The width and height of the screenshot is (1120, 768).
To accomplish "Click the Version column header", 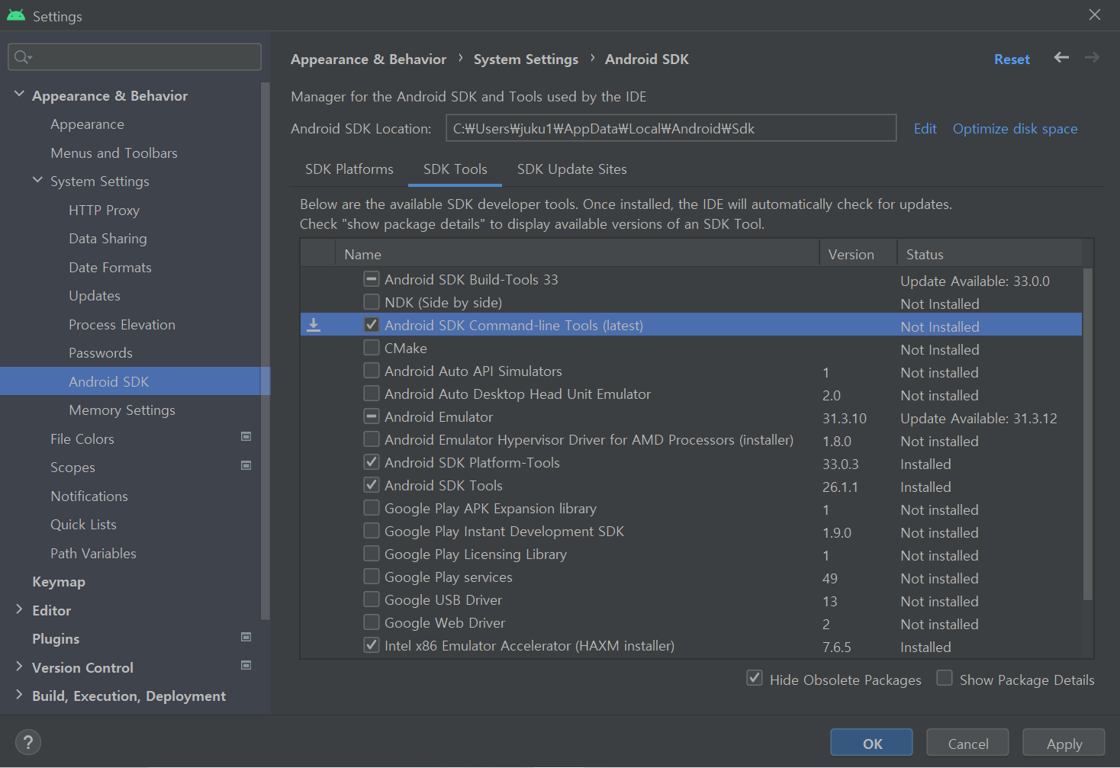I will pyautogui.click(x=858, y=254).
